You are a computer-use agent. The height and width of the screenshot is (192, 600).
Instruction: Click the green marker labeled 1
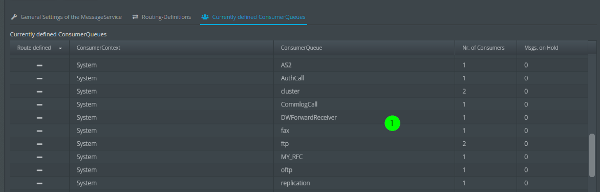(x=392, y=123)
